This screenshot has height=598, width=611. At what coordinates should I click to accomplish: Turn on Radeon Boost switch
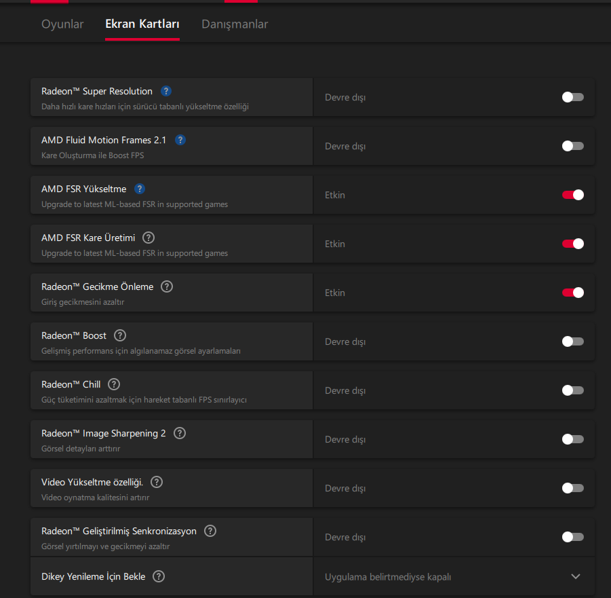click(x=573, y=341)
